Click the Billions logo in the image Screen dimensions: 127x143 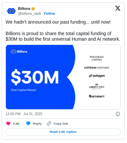point(19,51)
